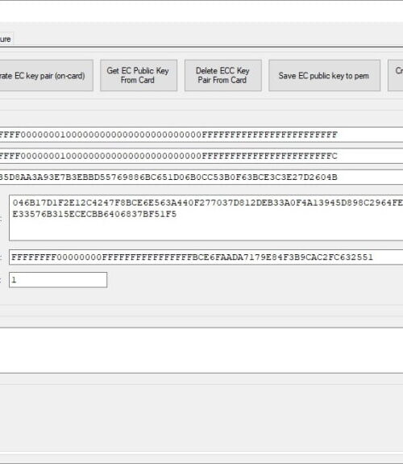Focus the field ending with 27D2604B
The image size is (403, 464).
tap(201, 178)
